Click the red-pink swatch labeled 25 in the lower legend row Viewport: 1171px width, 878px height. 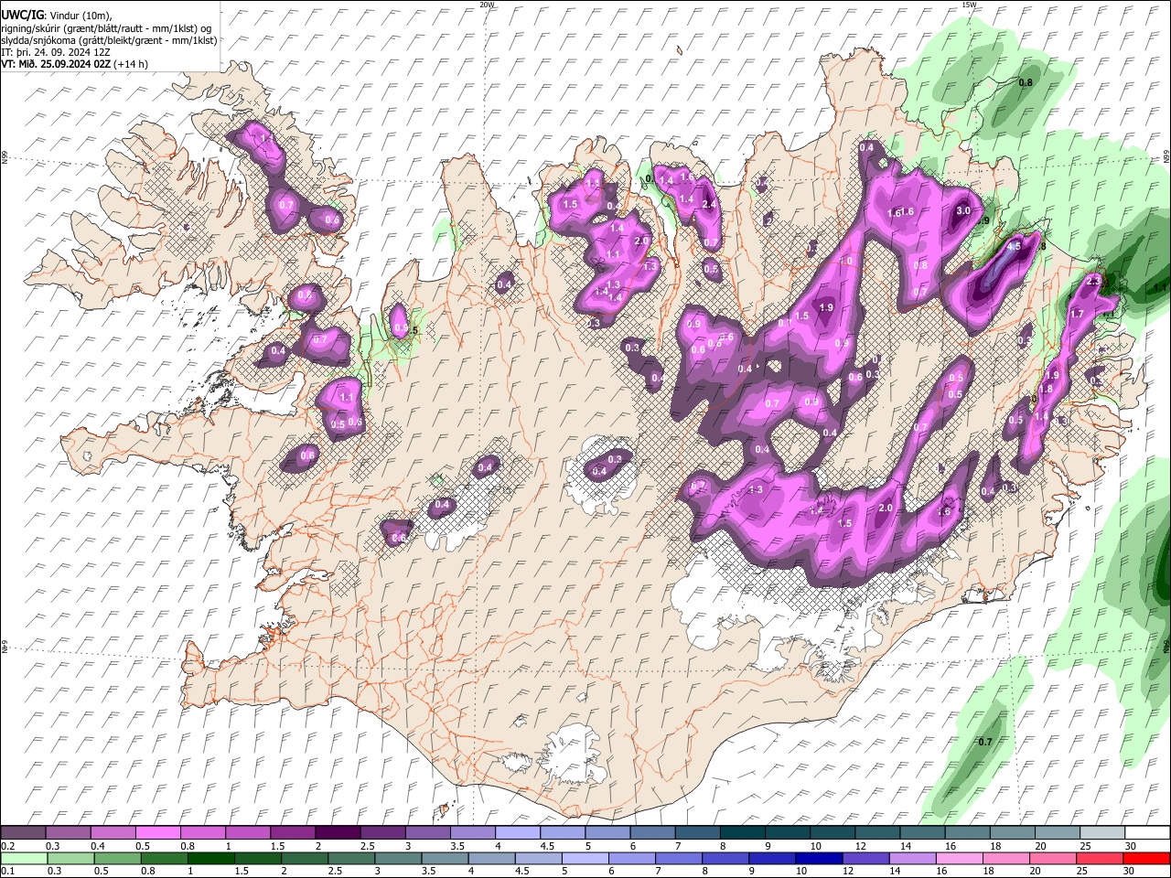(x=1100, y=859)
